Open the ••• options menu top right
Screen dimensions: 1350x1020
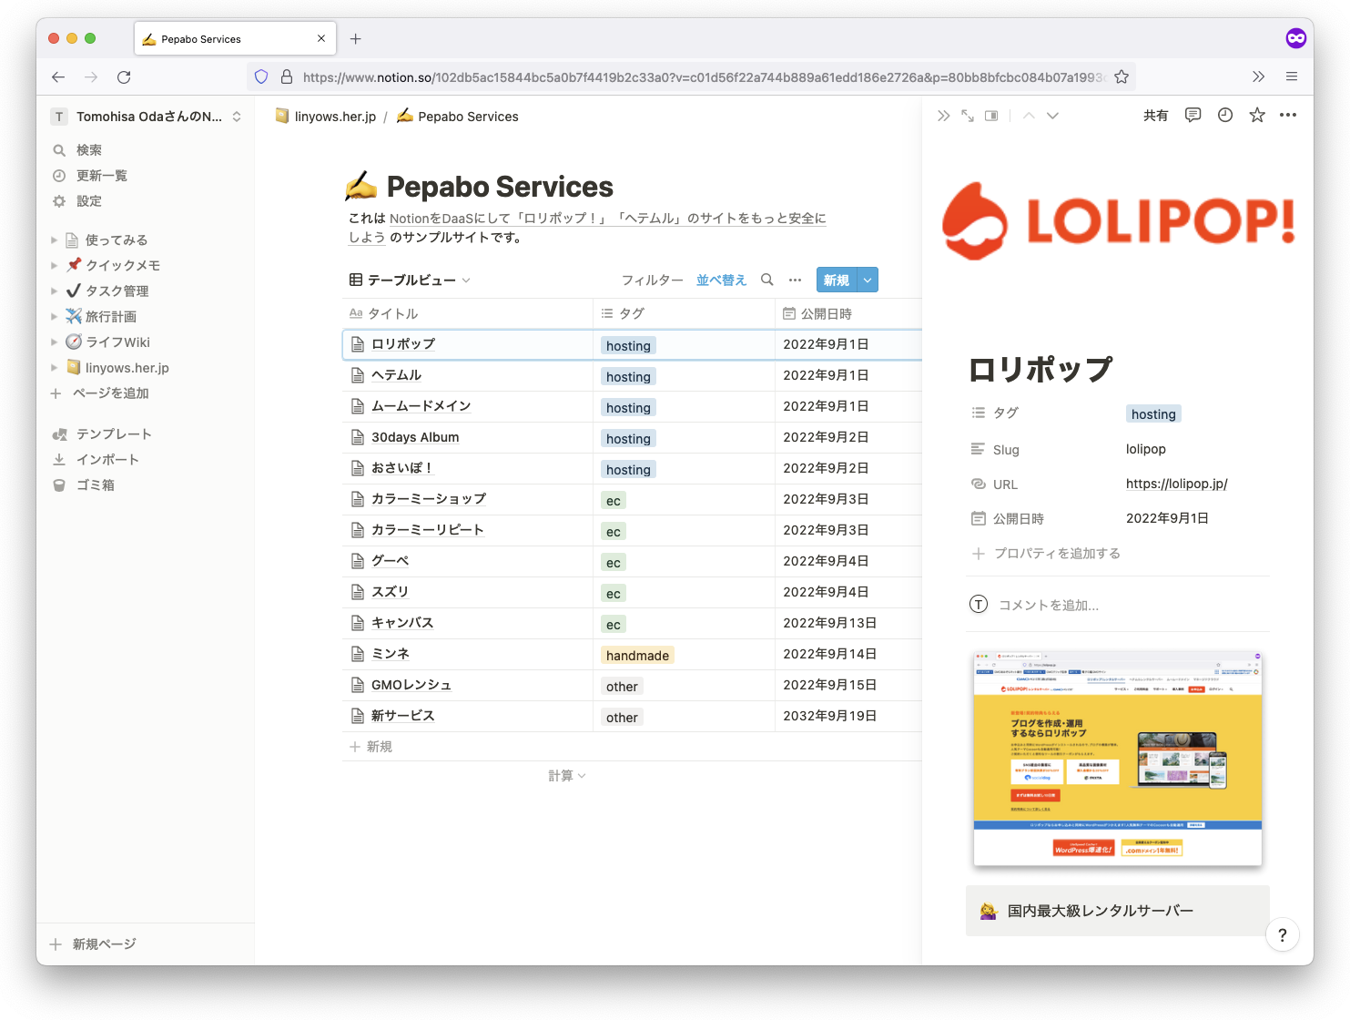(x=1288, y=115)
